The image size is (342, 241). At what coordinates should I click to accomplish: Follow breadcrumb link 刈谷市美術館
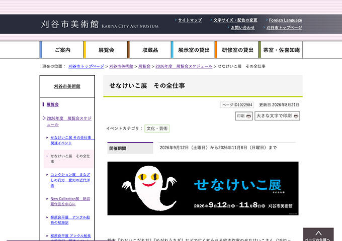[121, 66]
